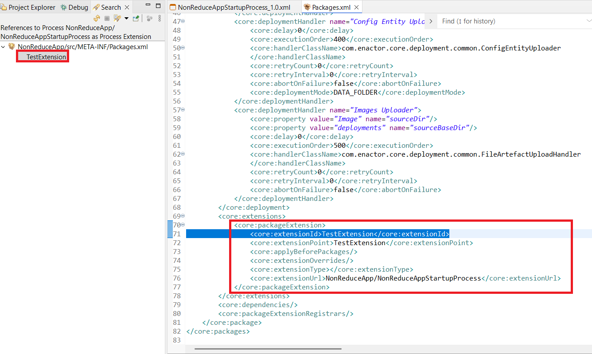Click the executionOrder 500 line

[x=342, y=146]
